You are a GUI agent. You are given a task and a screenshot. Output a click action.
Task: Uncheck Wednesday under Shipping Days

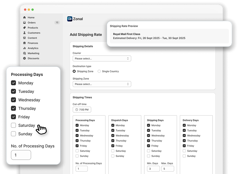(x=148, y=135)
